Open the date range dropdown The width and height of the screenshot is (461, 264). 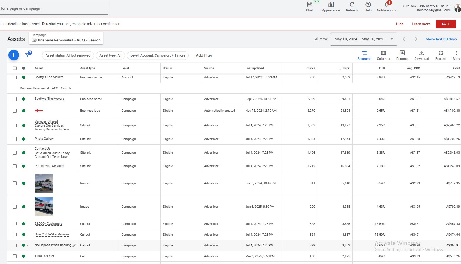(363, 39)
